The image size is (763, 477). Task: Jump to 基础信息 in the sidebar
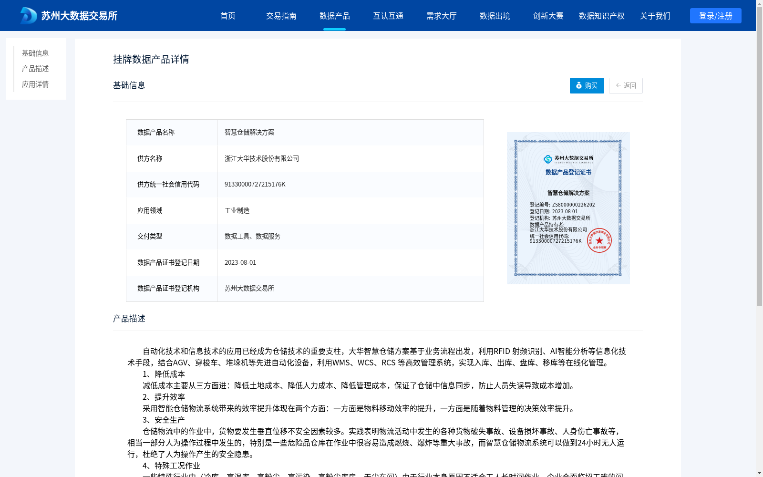click(35, 53)
